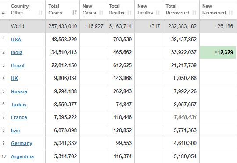The width and height of the screenshot is (237, 163).
Task: Sort by New Recovered column icon
Action: (231, 13)
